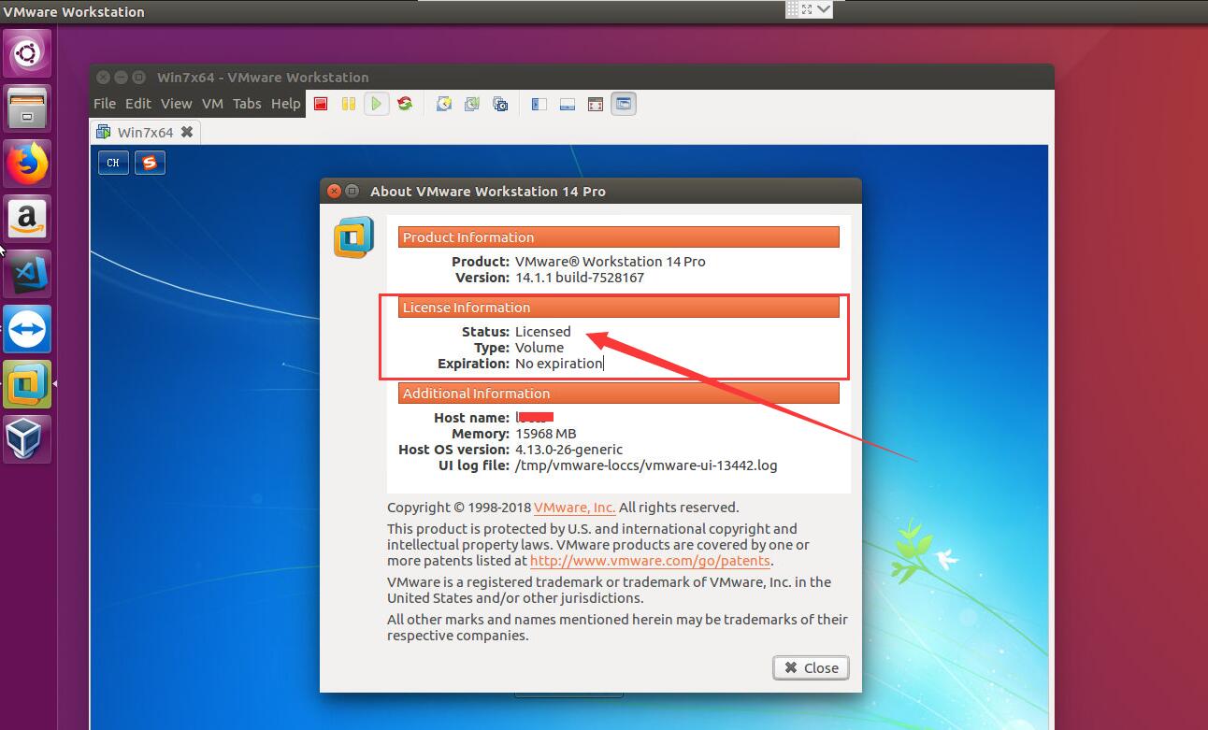Minimize the About VMware Workstation dialog
The image size is (1208, 730).
352,191
